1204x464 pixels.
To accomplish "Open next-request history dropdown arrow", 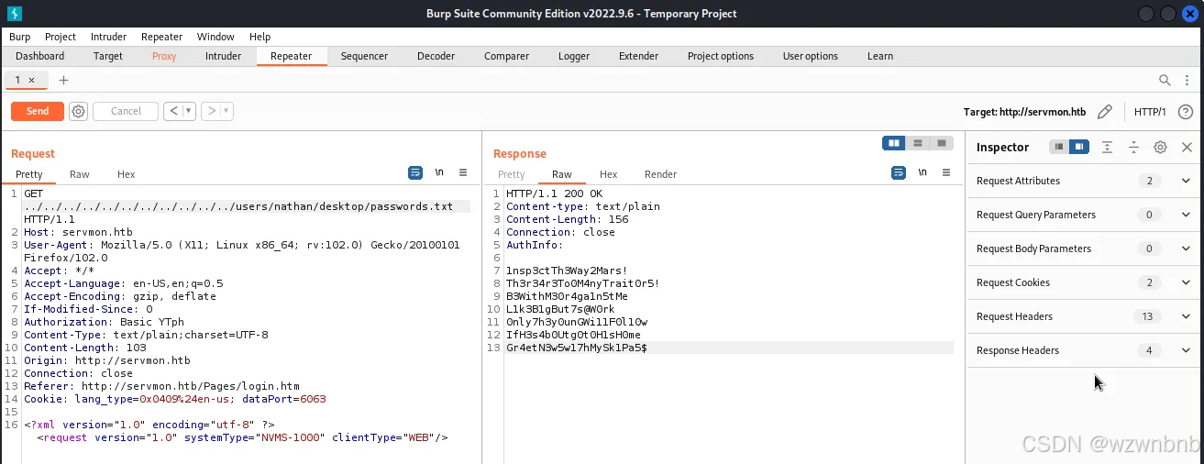I will [x=226, y=111].
